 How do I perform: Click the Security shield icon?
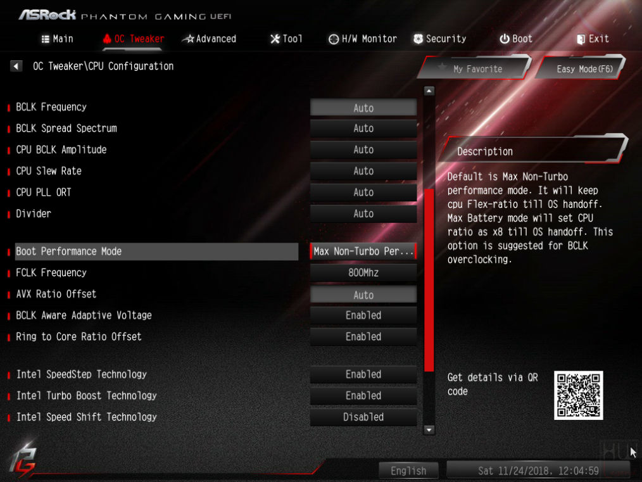pos(418,39)
